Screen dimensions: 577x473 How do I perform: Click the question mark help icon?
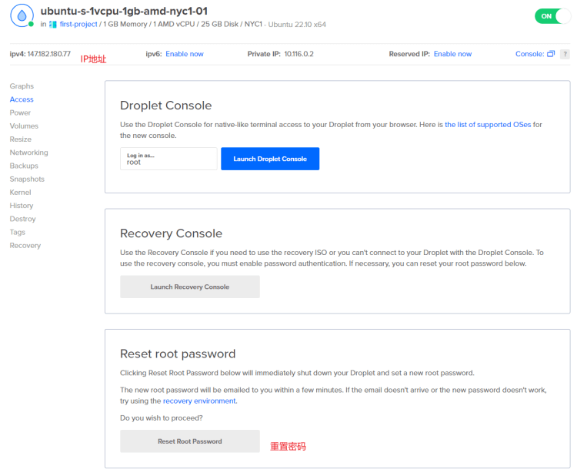click(x=565, y=54)
